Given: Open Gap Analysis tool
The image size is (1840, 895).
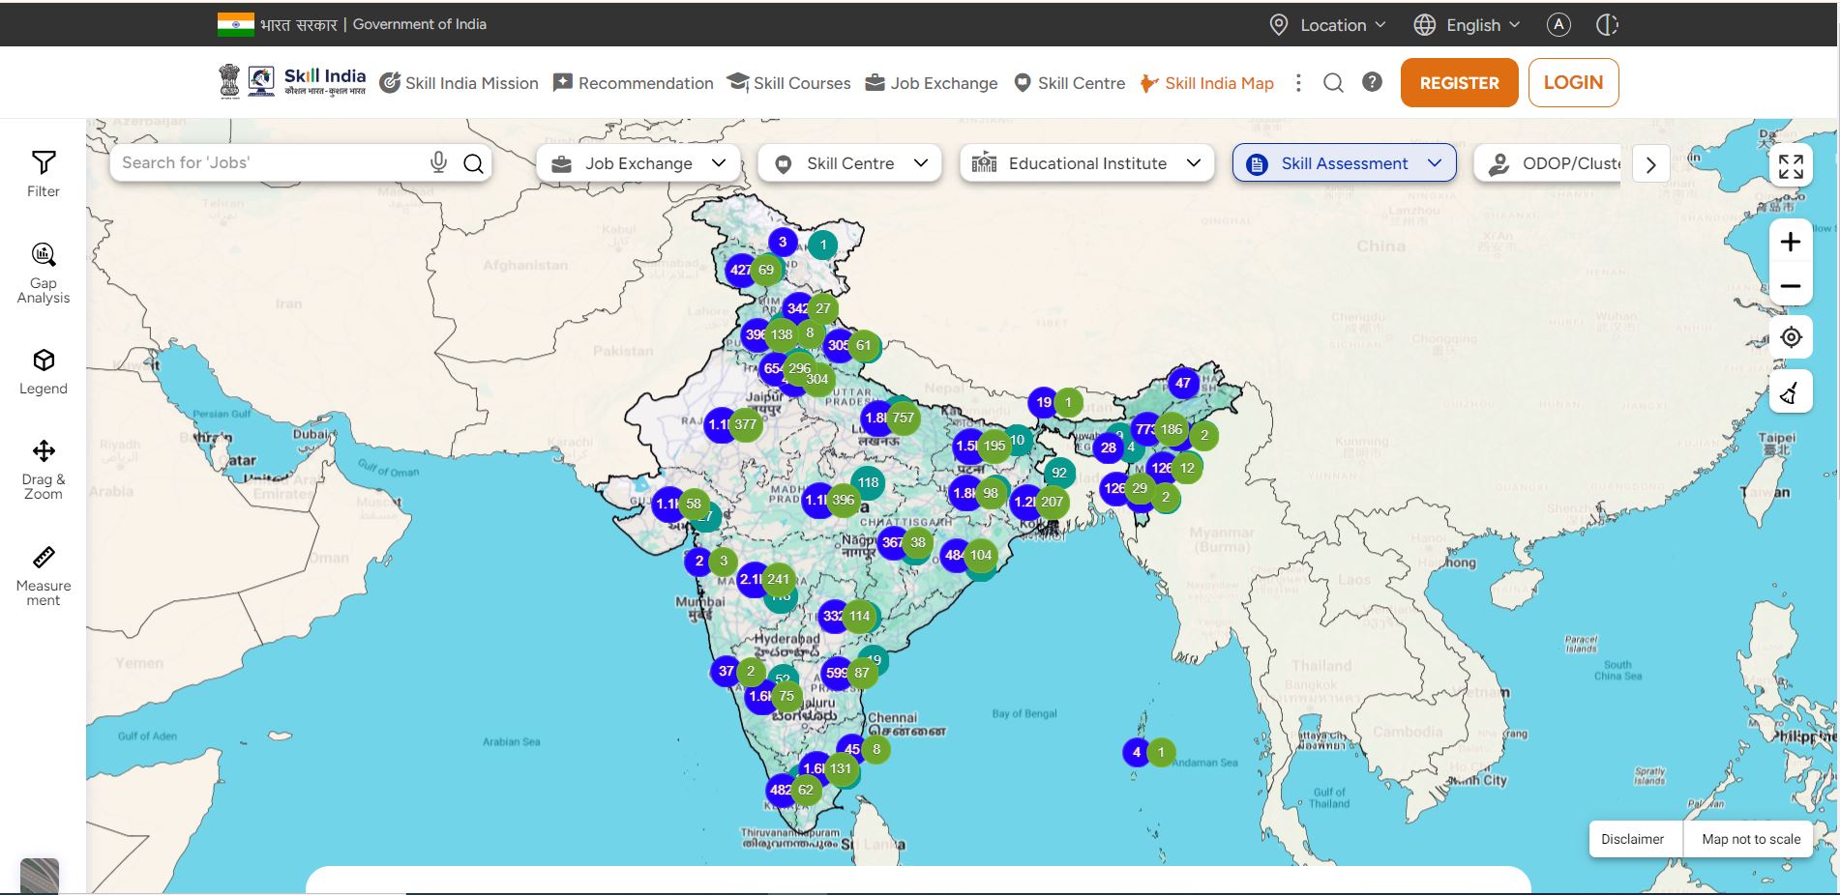Looking at the screenshot, I should (x=44, y=273).
